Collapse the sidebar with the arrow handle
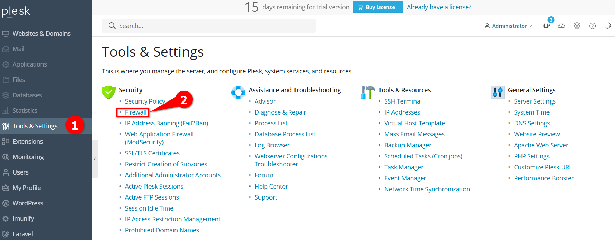This screenshot has width=615, height=240. (x=95, y=159)
